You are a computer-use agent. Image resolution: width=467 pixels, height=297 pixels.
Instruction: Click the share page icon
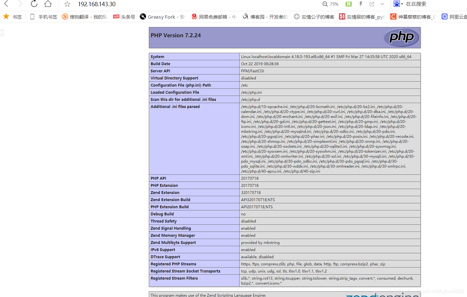pos(372,4)
